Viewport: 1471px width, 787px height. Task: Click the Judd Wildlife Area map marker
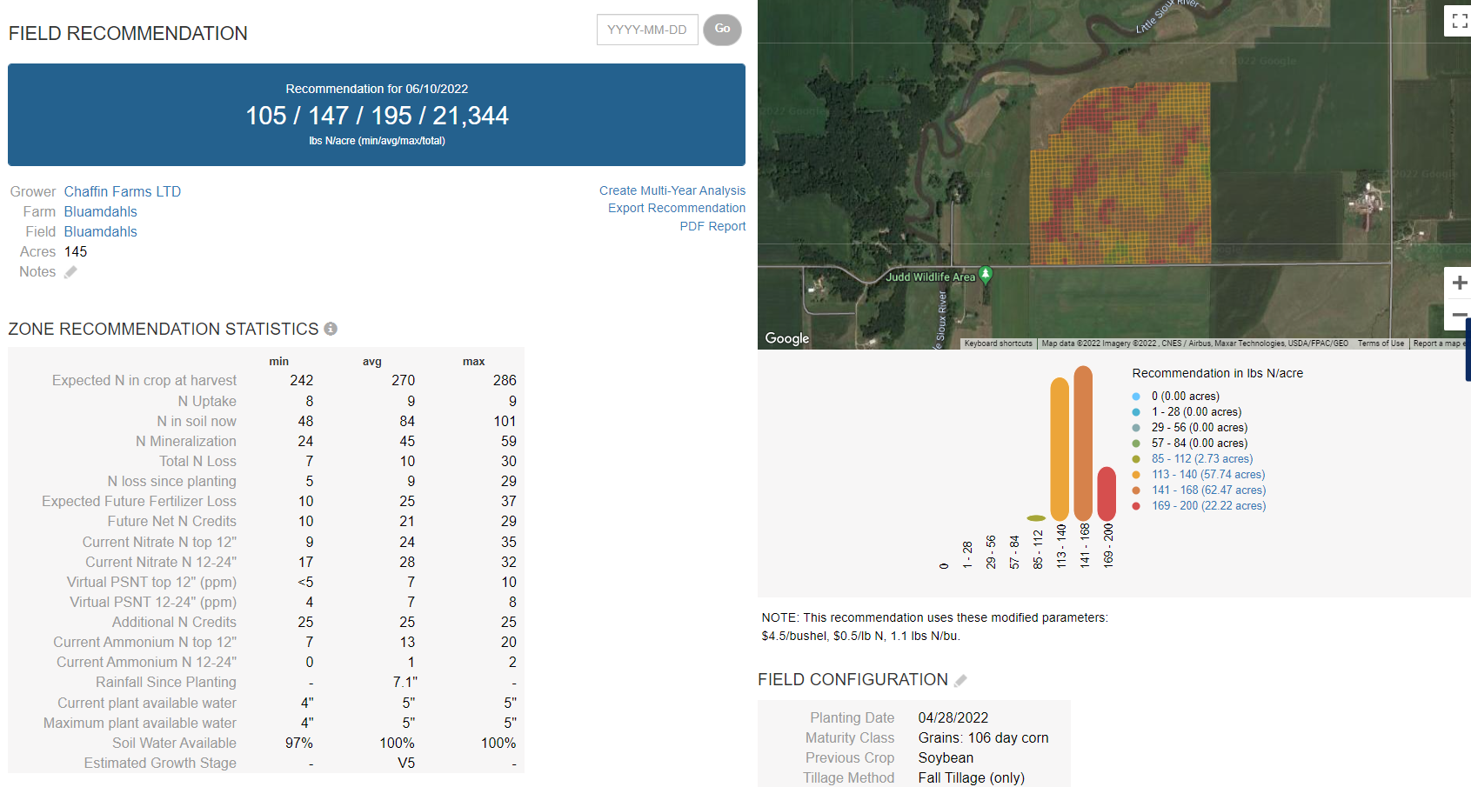(x=986, y=274)
